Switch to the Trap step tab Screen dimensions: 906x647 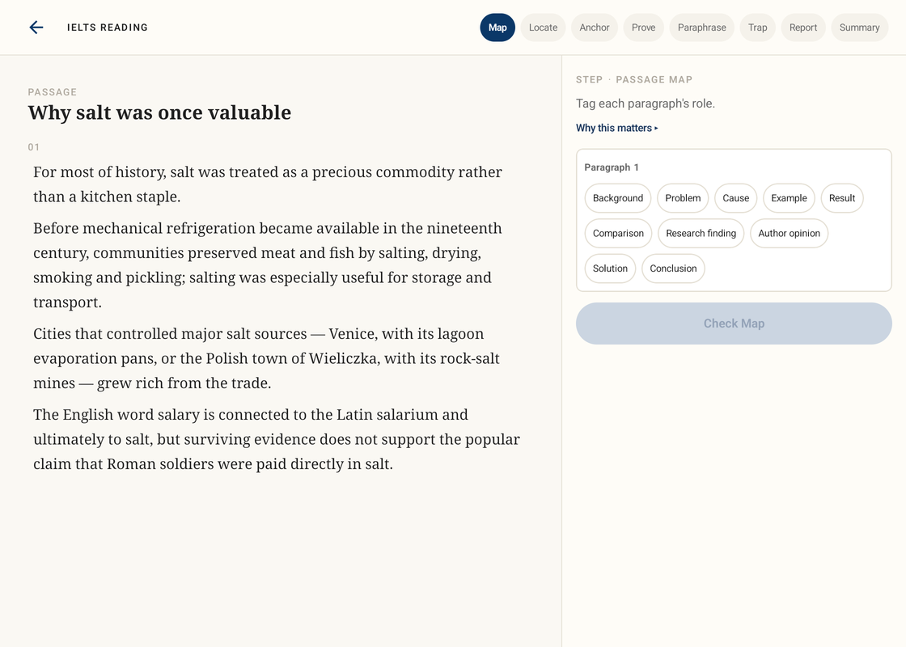pos(757,27)
